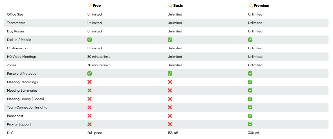This screenshot has width=333, height=139.
Task: Click the 30 minute limit text for Zones
Action: coord(98,65)
